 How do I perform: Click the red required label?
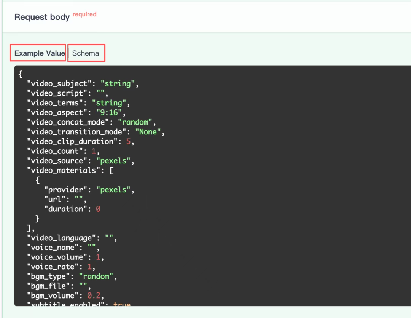(84, 14)
